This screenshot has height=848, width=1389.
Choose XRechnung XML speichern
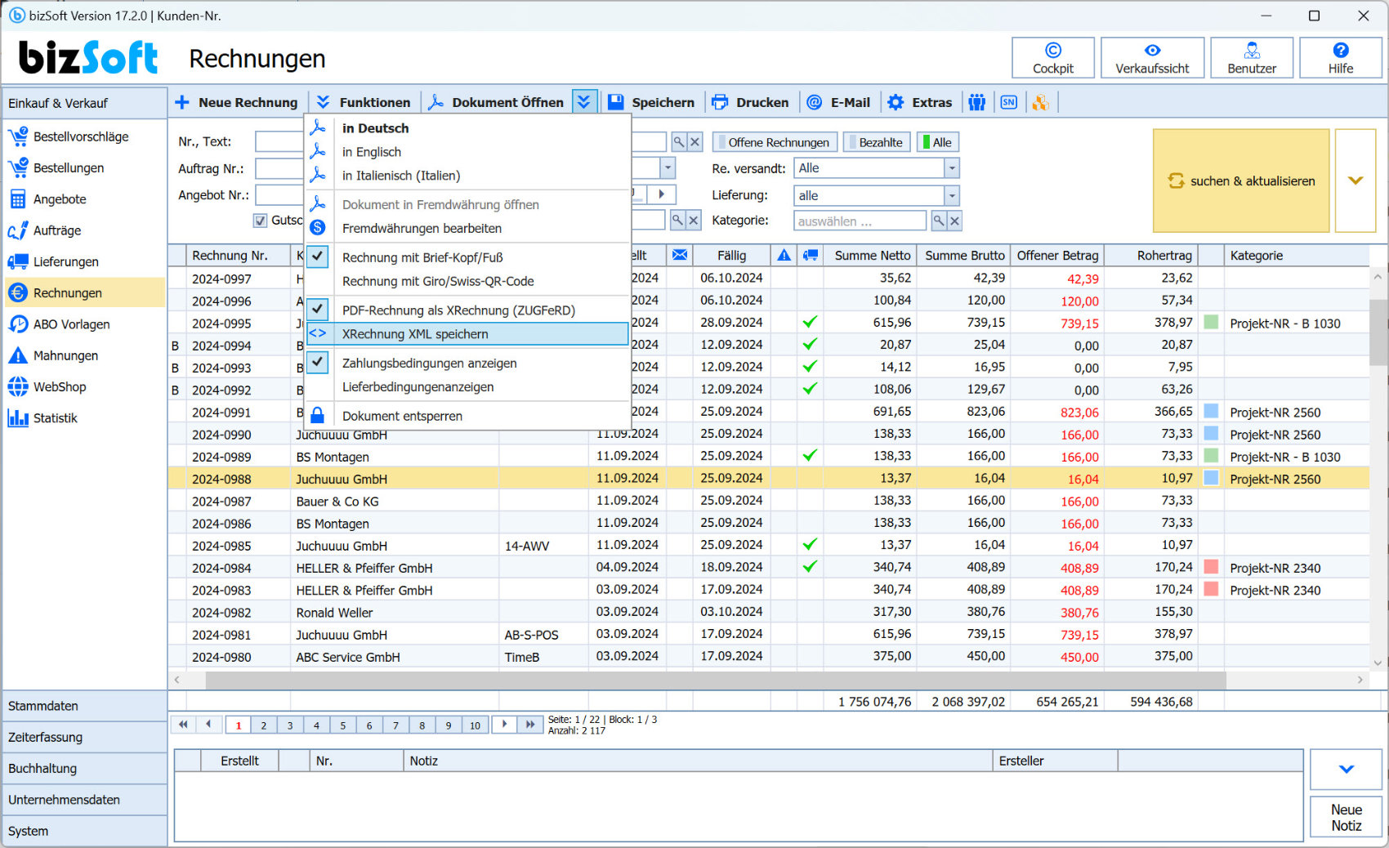pos(467,334)
